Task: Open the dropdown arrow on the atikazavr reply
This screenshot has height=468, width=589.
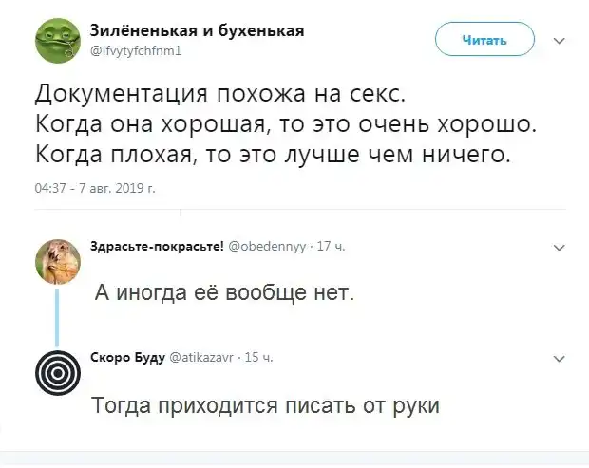Action: pyautogui.click(x=559, y=358)
